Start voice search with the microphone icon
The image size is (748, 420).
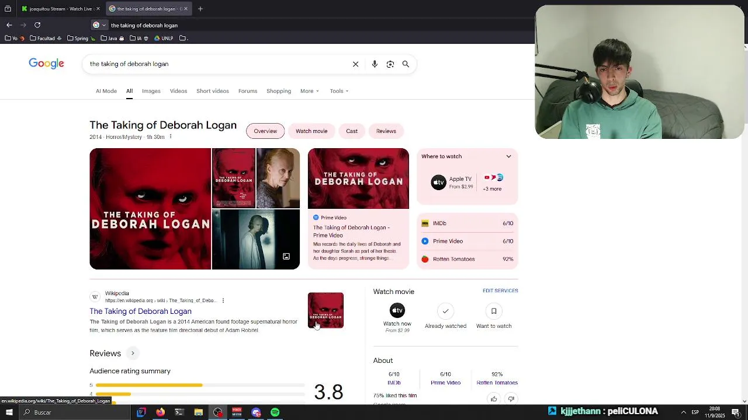click(375, 64)
